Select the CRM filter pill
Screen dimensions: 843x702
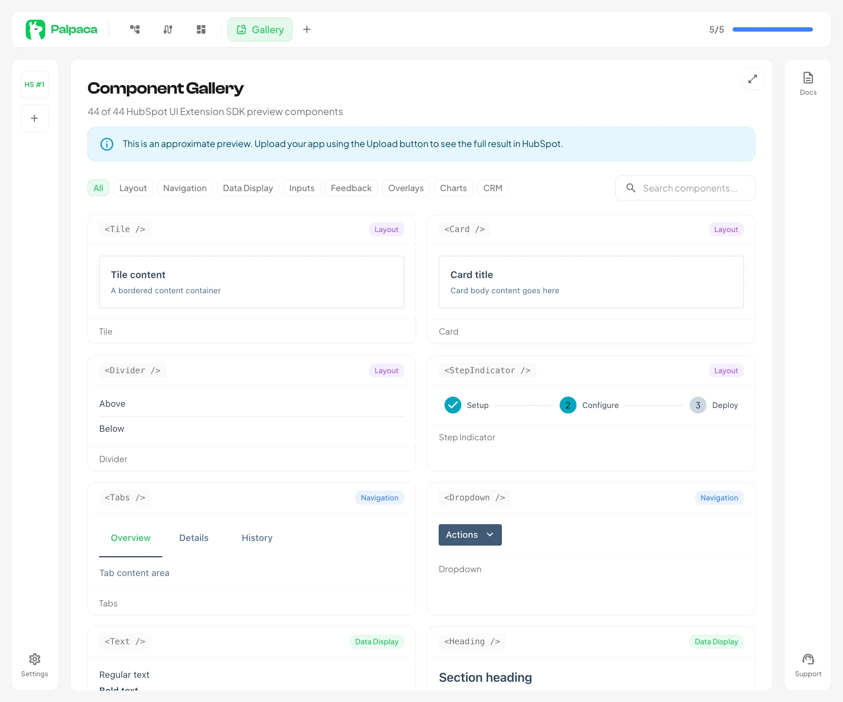click(x=493, y=188)
